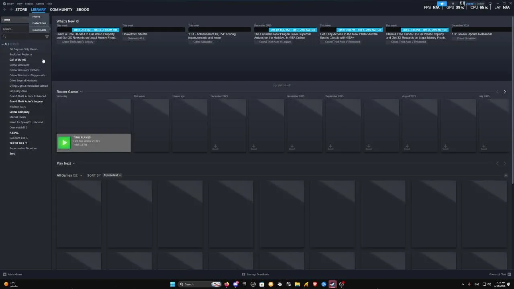Open the All Games shelf dropdown
This screenshot has width=514, height=289.
coord(81,175)
